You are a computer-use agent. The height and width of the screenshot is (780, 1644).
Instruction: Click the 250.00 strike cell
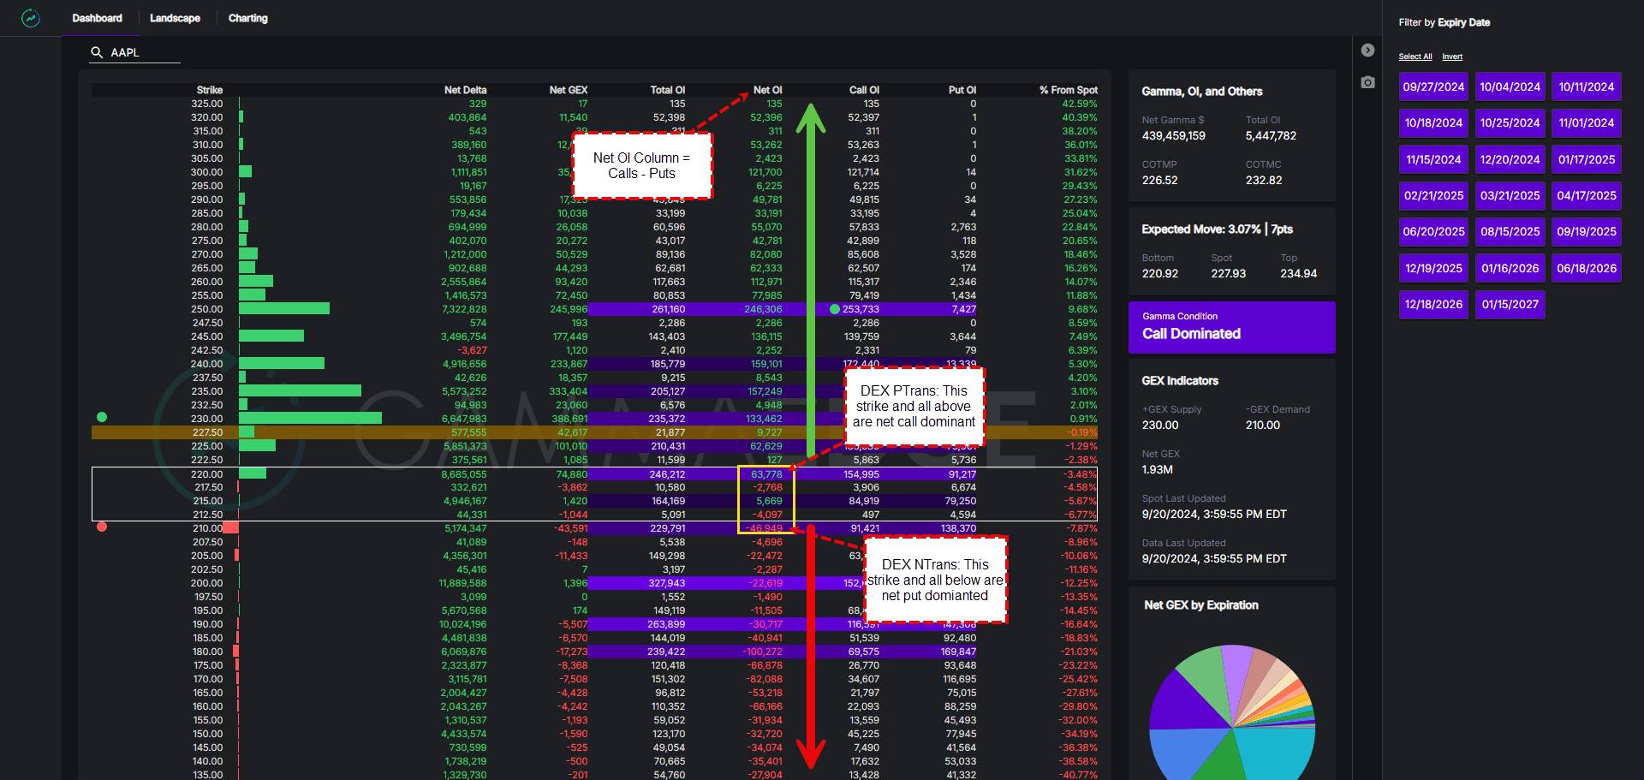[207, 309]
